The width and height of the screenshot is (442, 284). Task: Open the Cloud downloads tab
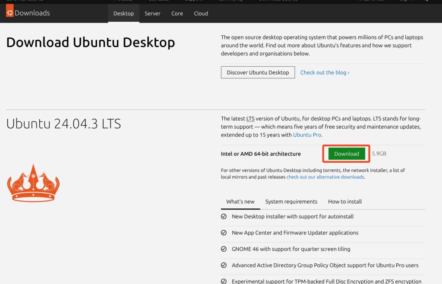201,13
